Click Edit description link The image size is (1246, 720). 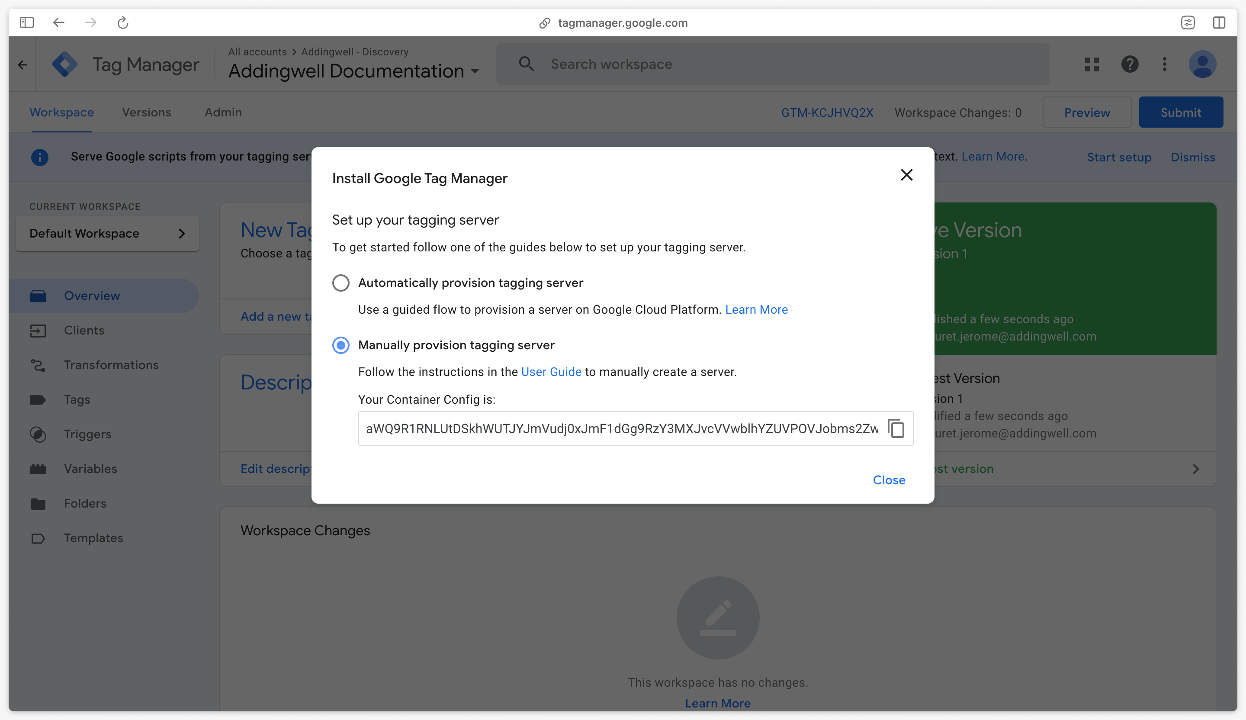(276, 469)
